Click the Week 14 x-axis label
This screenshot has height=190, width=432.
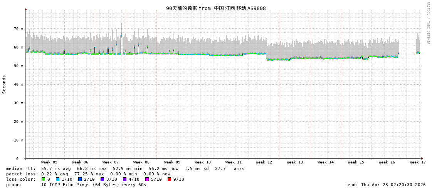pos(326,162)
